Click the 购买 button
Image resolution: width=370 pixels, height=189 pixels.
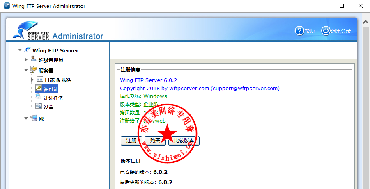[x=155, y=141]
